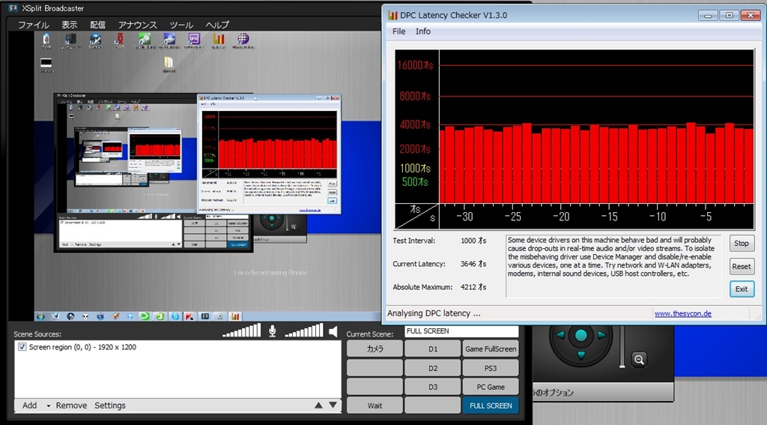Switch to the PS3 scene

tap(491, 368)
